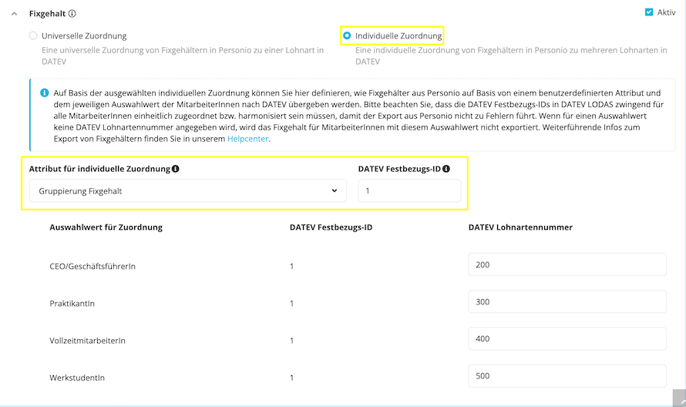Click the Lohnartennummer field showing 400
The image size is (686, 407).
coord(567,338)
